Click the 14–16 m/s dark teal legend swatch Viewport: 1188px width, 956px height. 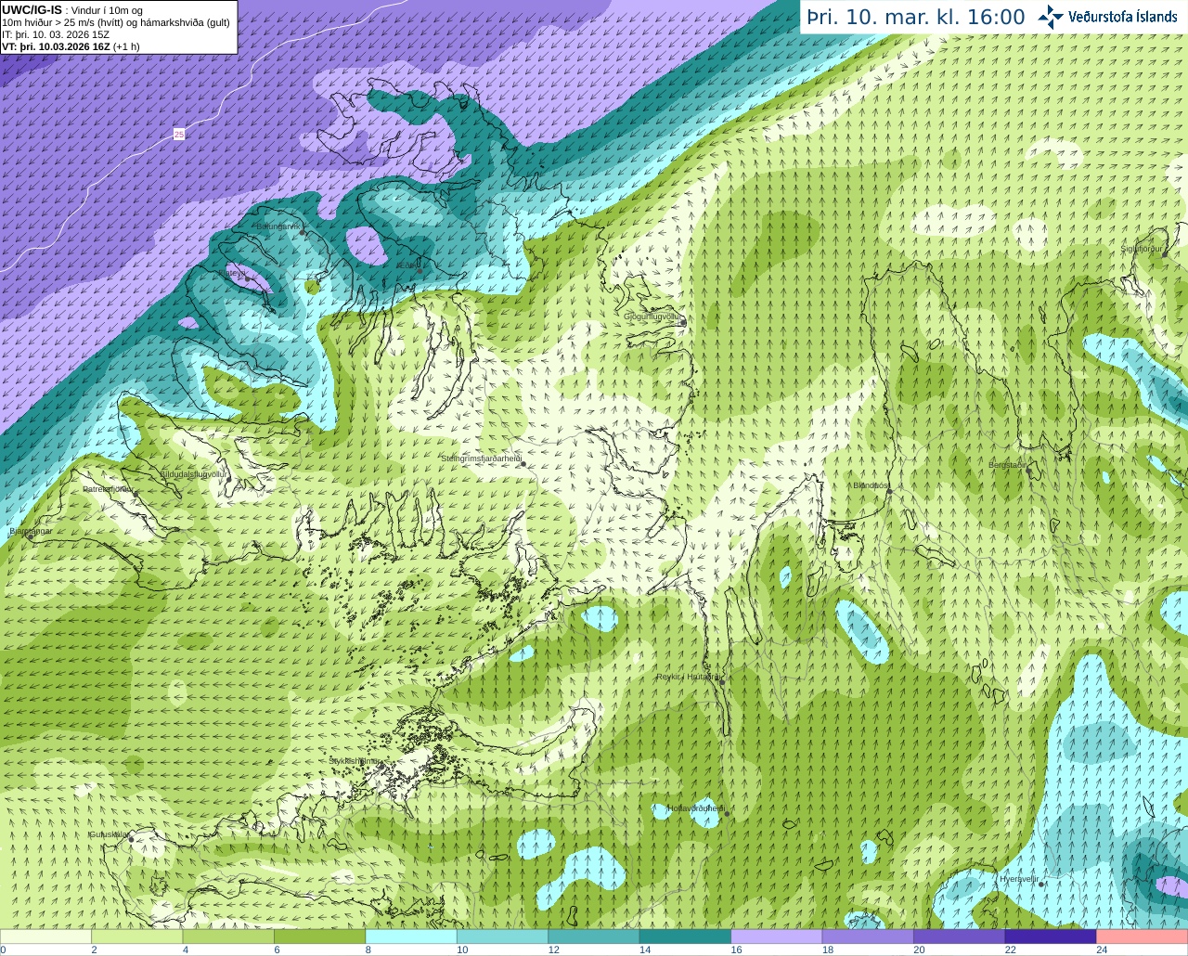coord(686,937)
